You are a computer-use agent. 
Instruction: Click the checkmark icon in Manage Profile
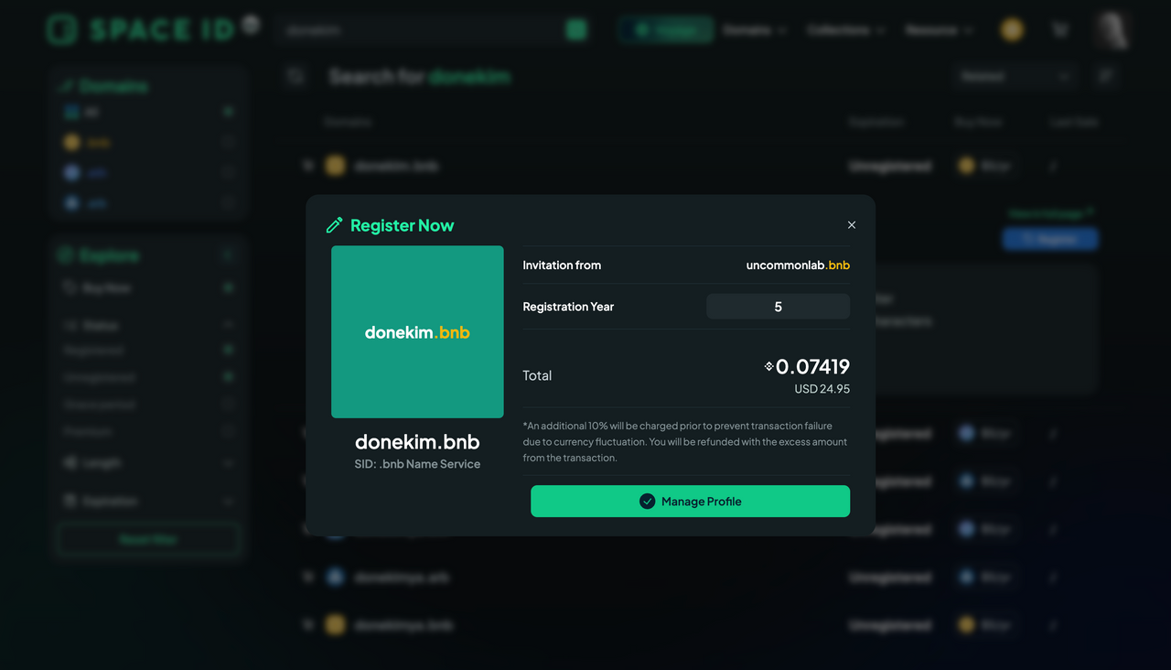coord(648,502)
